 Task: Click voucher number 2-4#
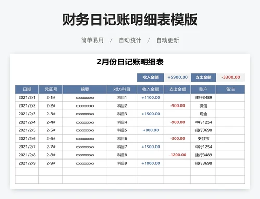pos(51,122)
